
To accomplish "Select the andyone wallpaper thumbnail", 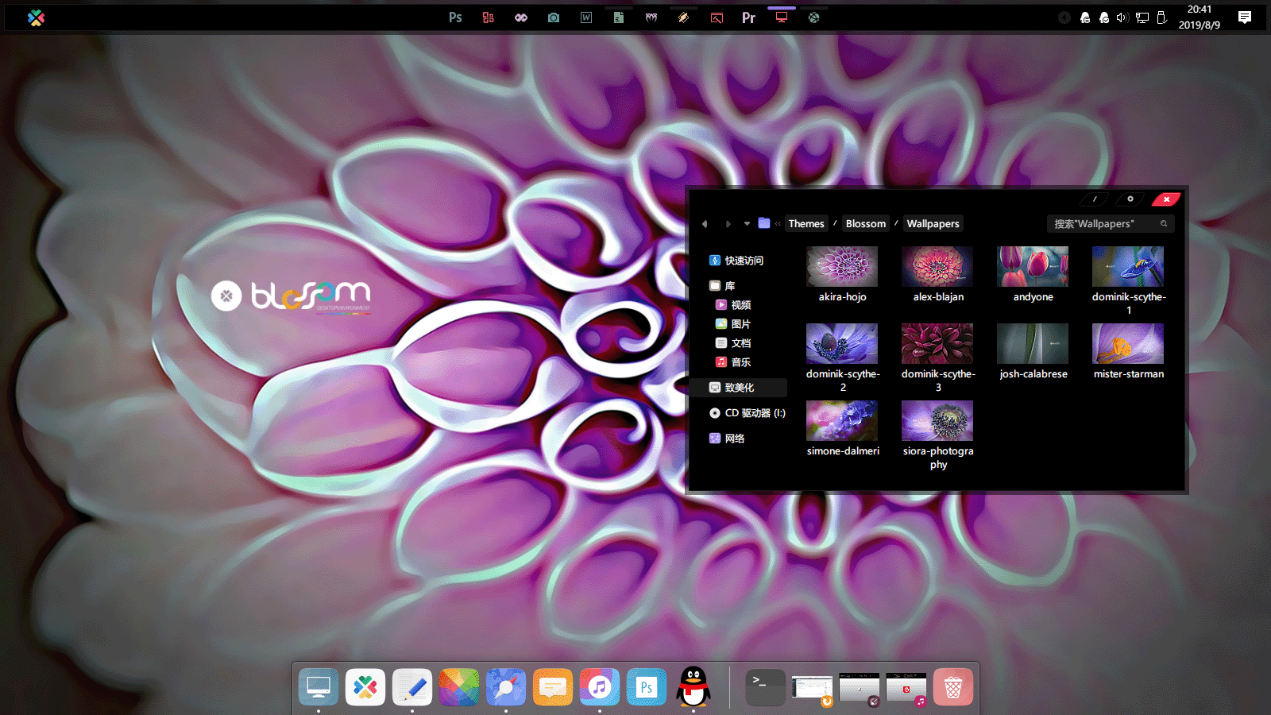I will [1033, 267].
